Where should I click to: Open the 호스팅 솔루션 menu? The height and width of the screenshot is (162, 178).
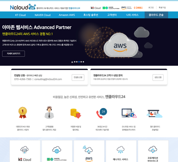91,15
